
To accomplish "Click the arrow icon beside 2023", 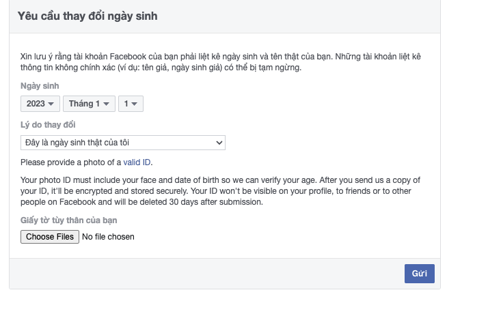I will pyautogui.click(x=51, y=104).
